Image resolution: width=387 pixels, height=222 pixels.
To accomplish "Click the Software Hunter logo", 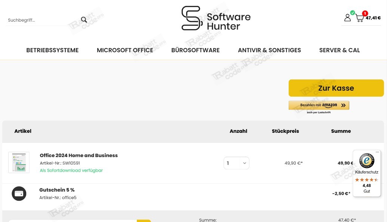I will pyautogui.click(x=216, y=18).
